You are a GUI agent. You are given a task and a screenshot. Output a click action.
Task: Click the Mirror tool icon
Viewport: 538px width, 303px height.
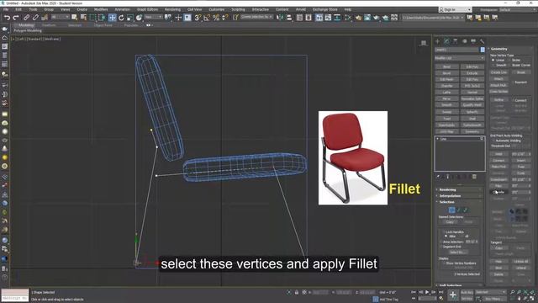tap(280, 18)
